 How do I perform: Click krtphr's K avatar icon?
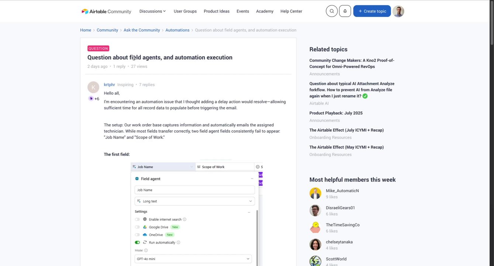(x=93, y=87)
